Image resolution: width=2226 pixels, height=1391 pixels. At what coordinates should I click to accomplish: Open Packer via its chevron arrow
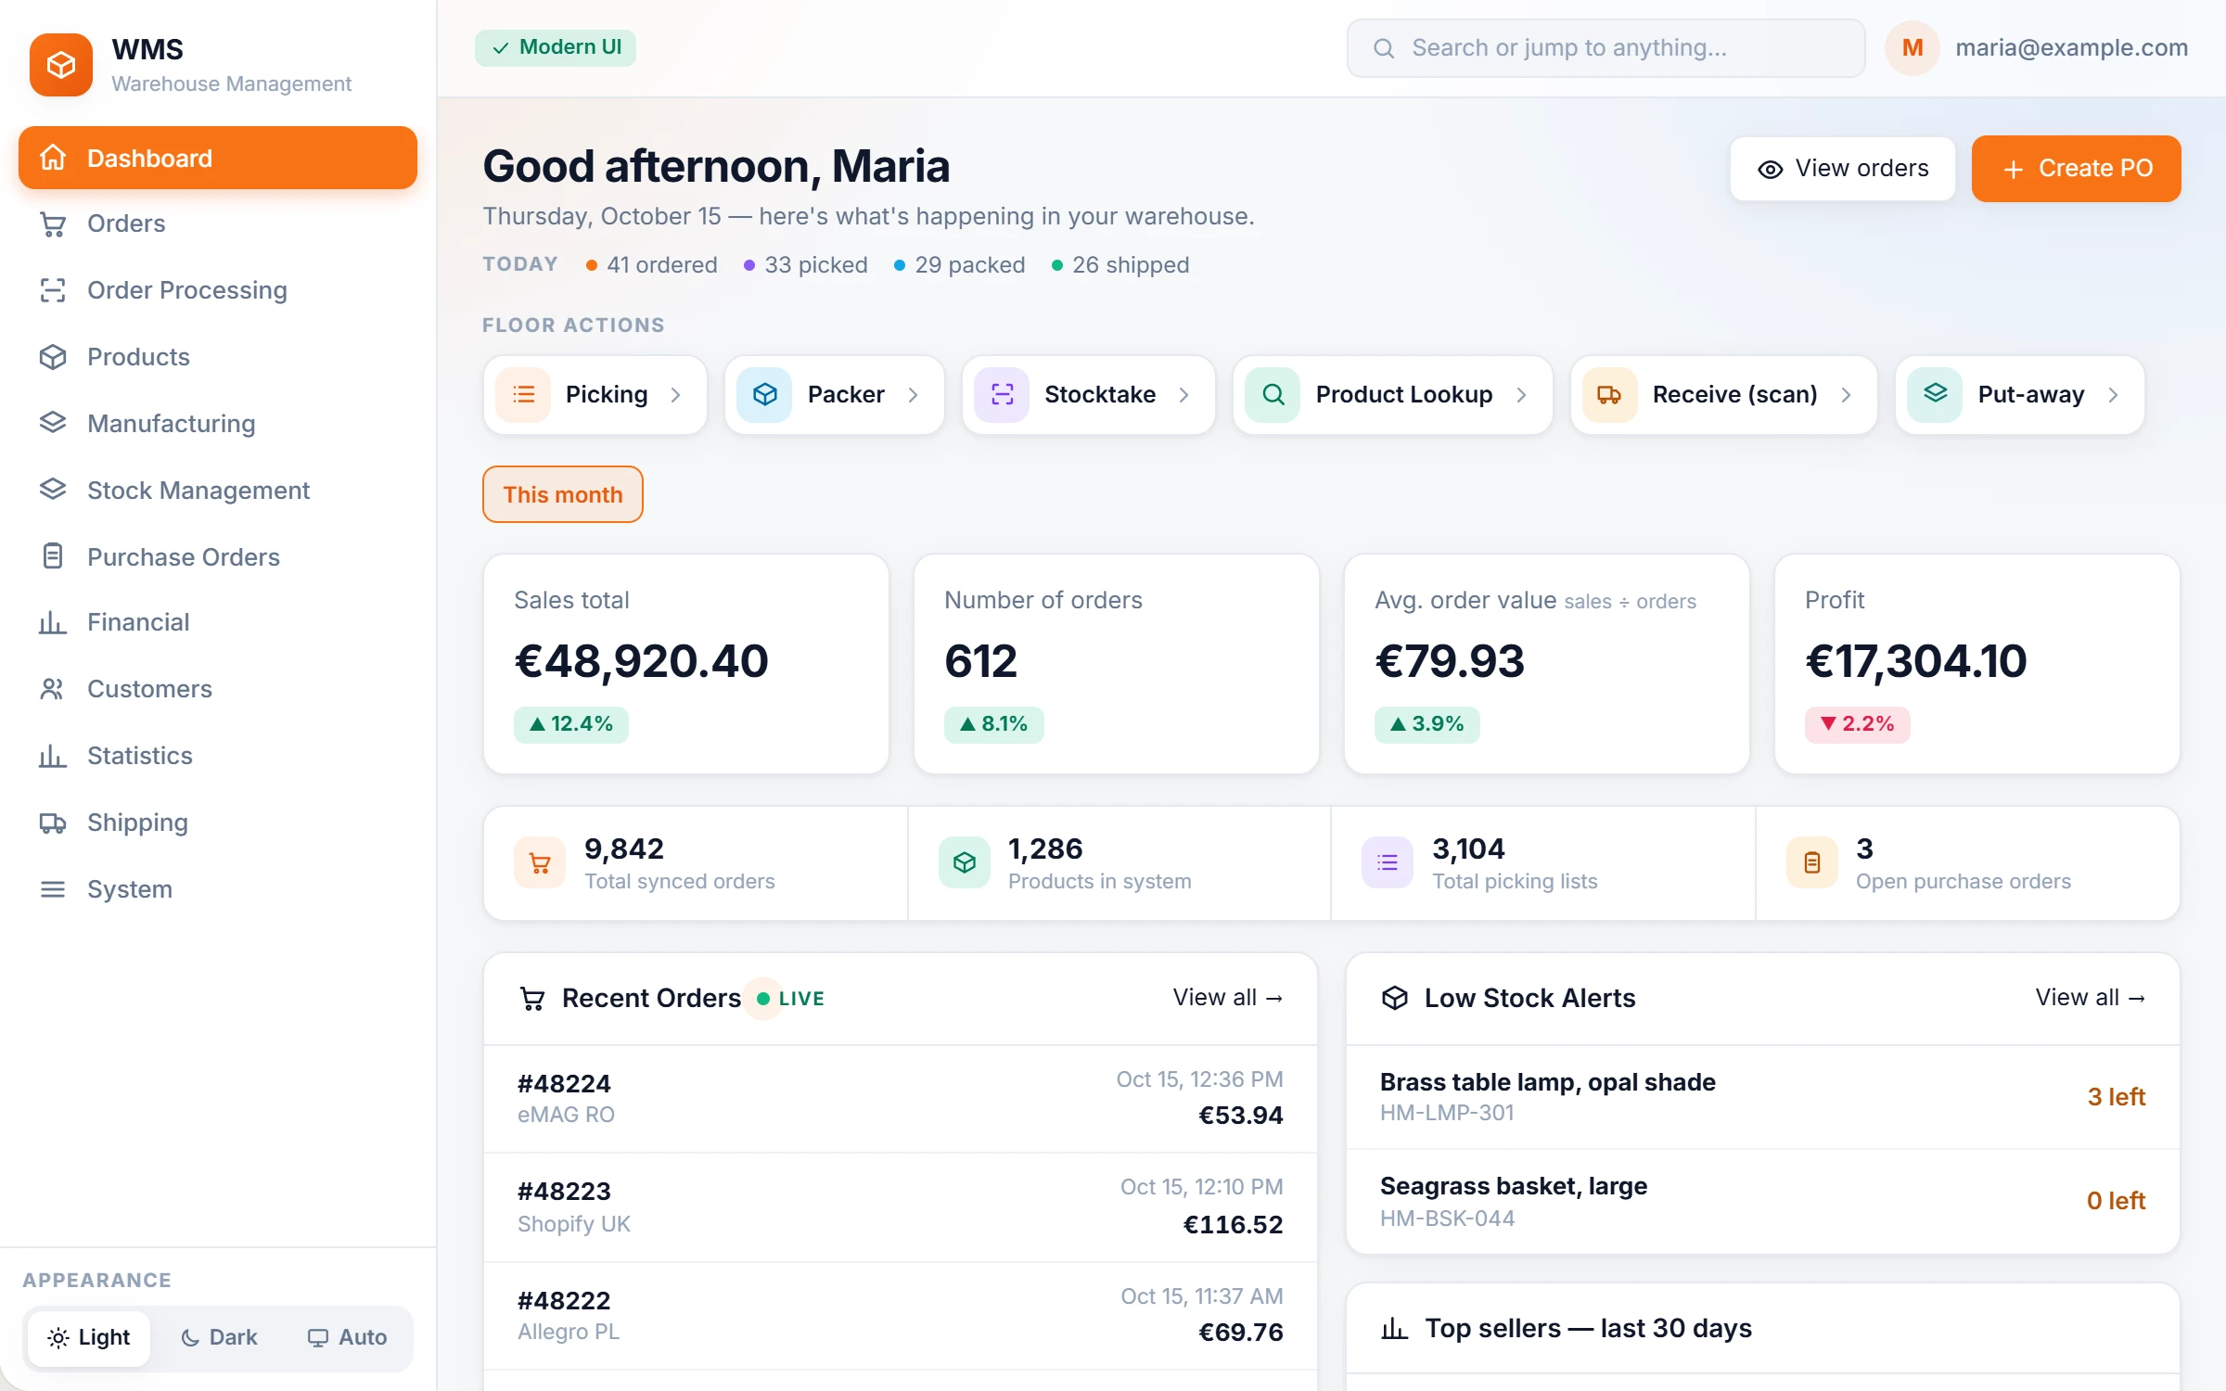coord(914,395)
